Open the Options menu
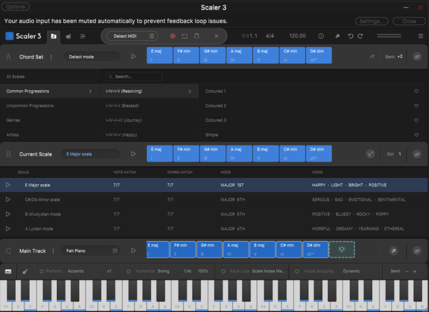The height and width of the screenshot is (312, 429). coord(15,6)
